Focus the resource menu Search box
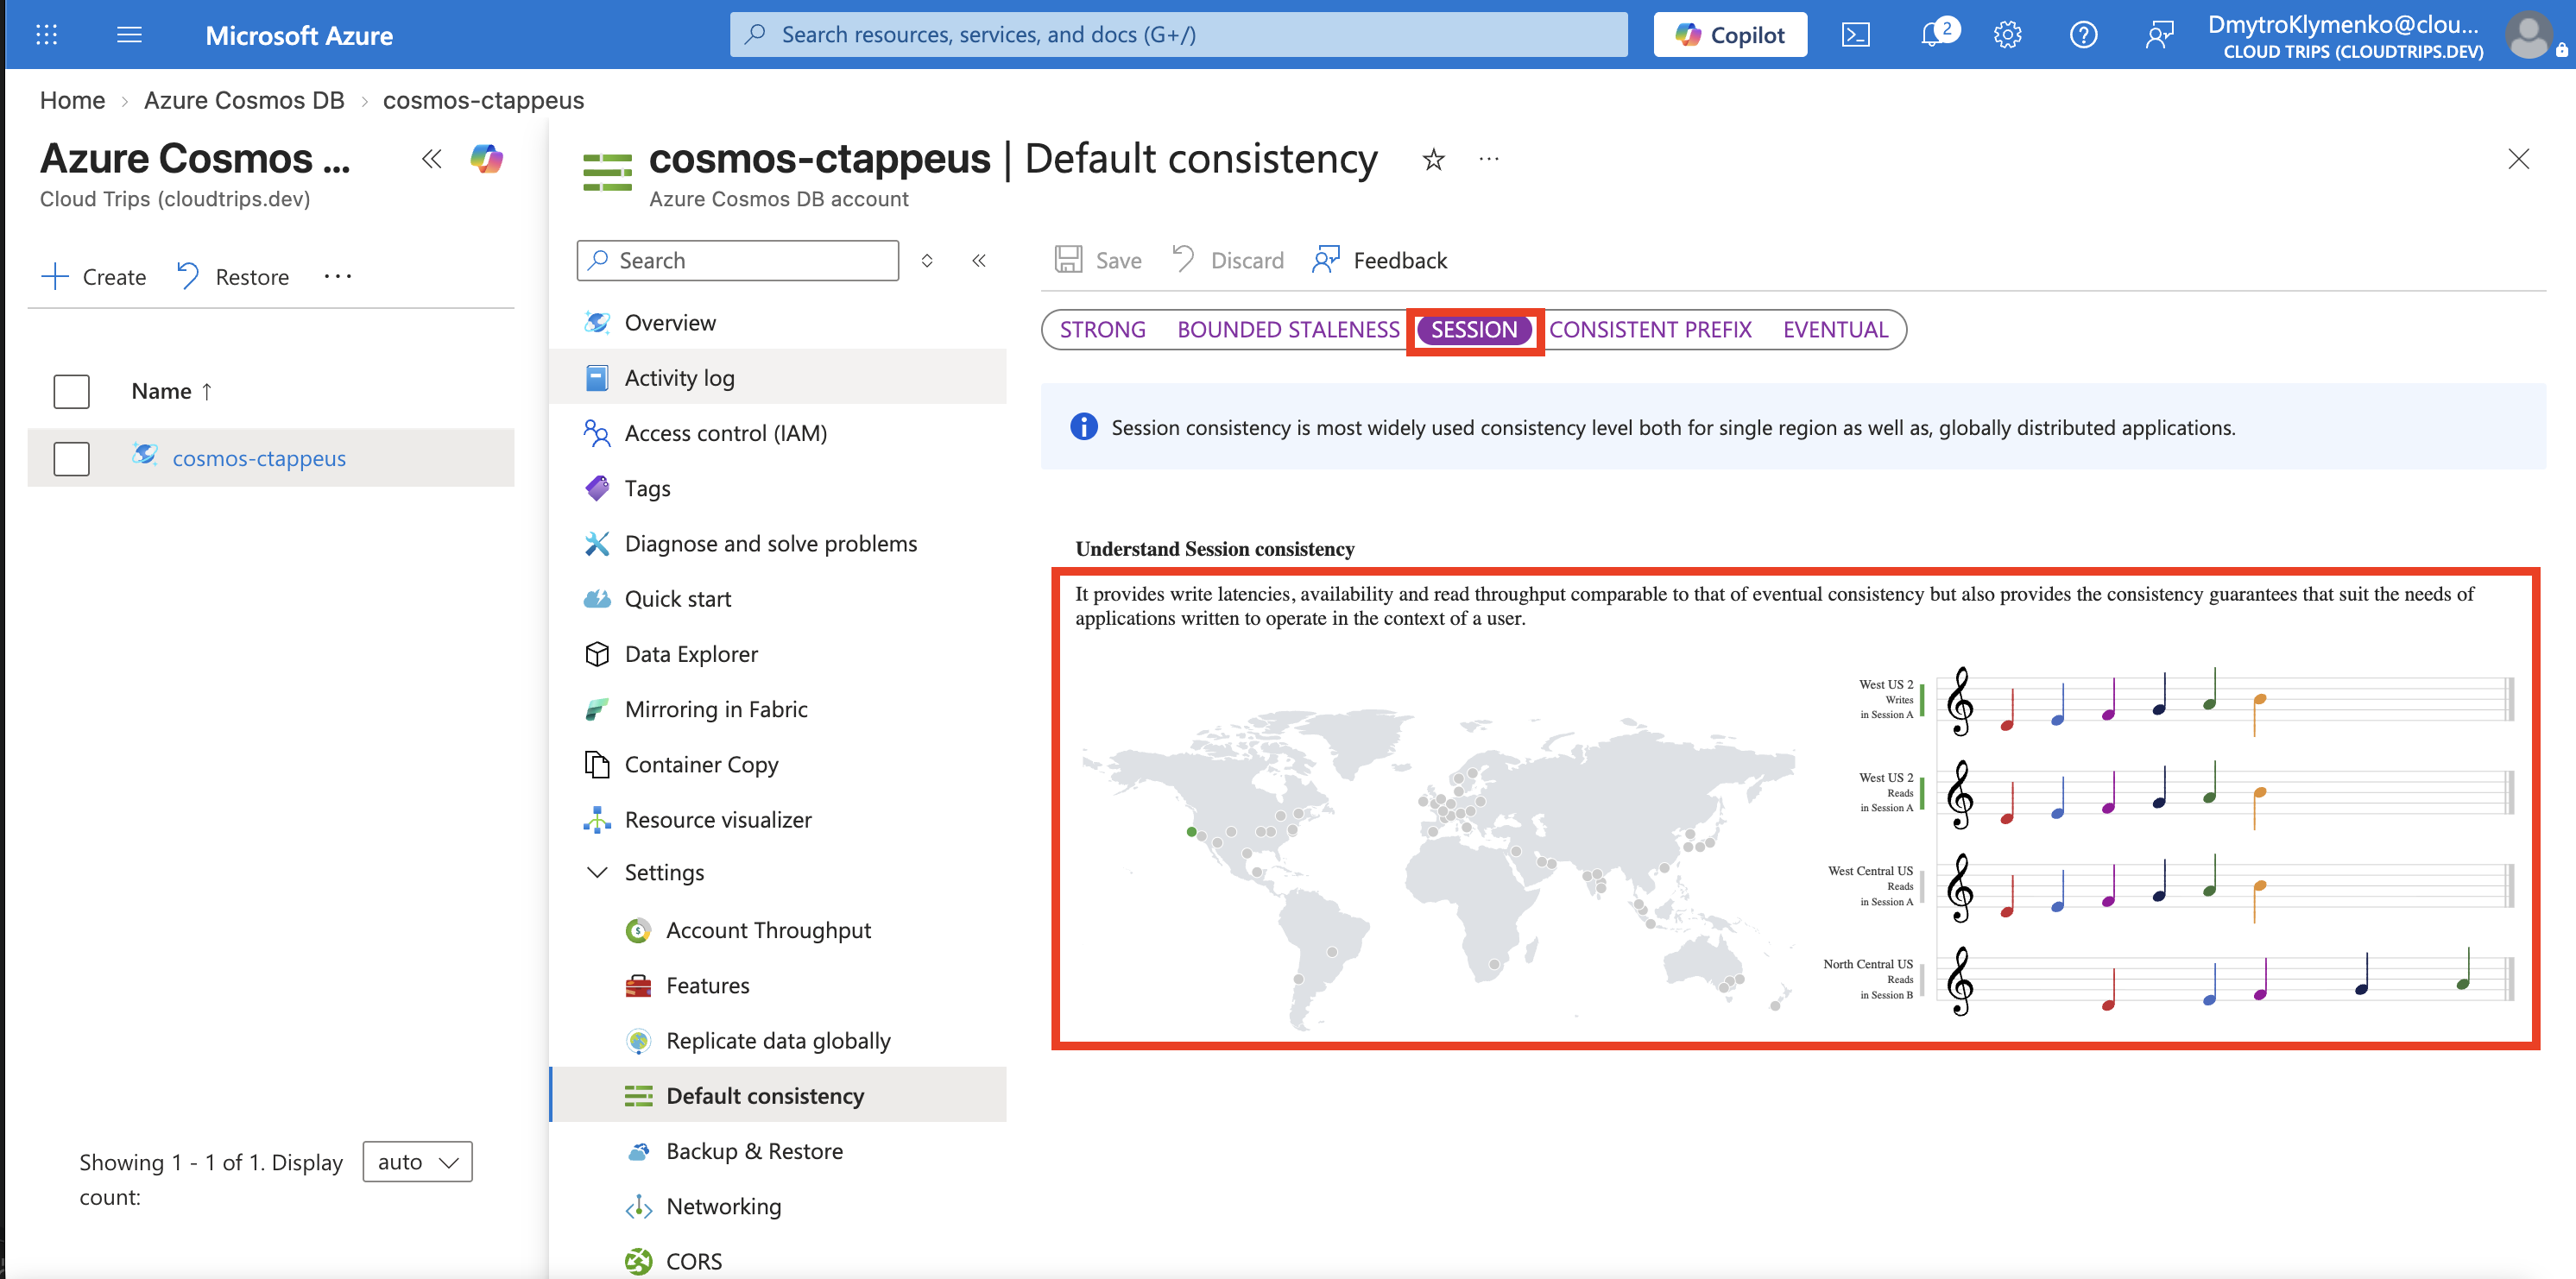 [x=738, y=260]
